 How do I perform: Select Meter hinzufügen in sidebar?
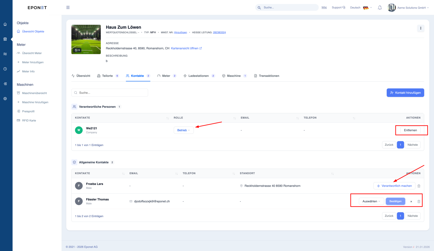point(30,62)
